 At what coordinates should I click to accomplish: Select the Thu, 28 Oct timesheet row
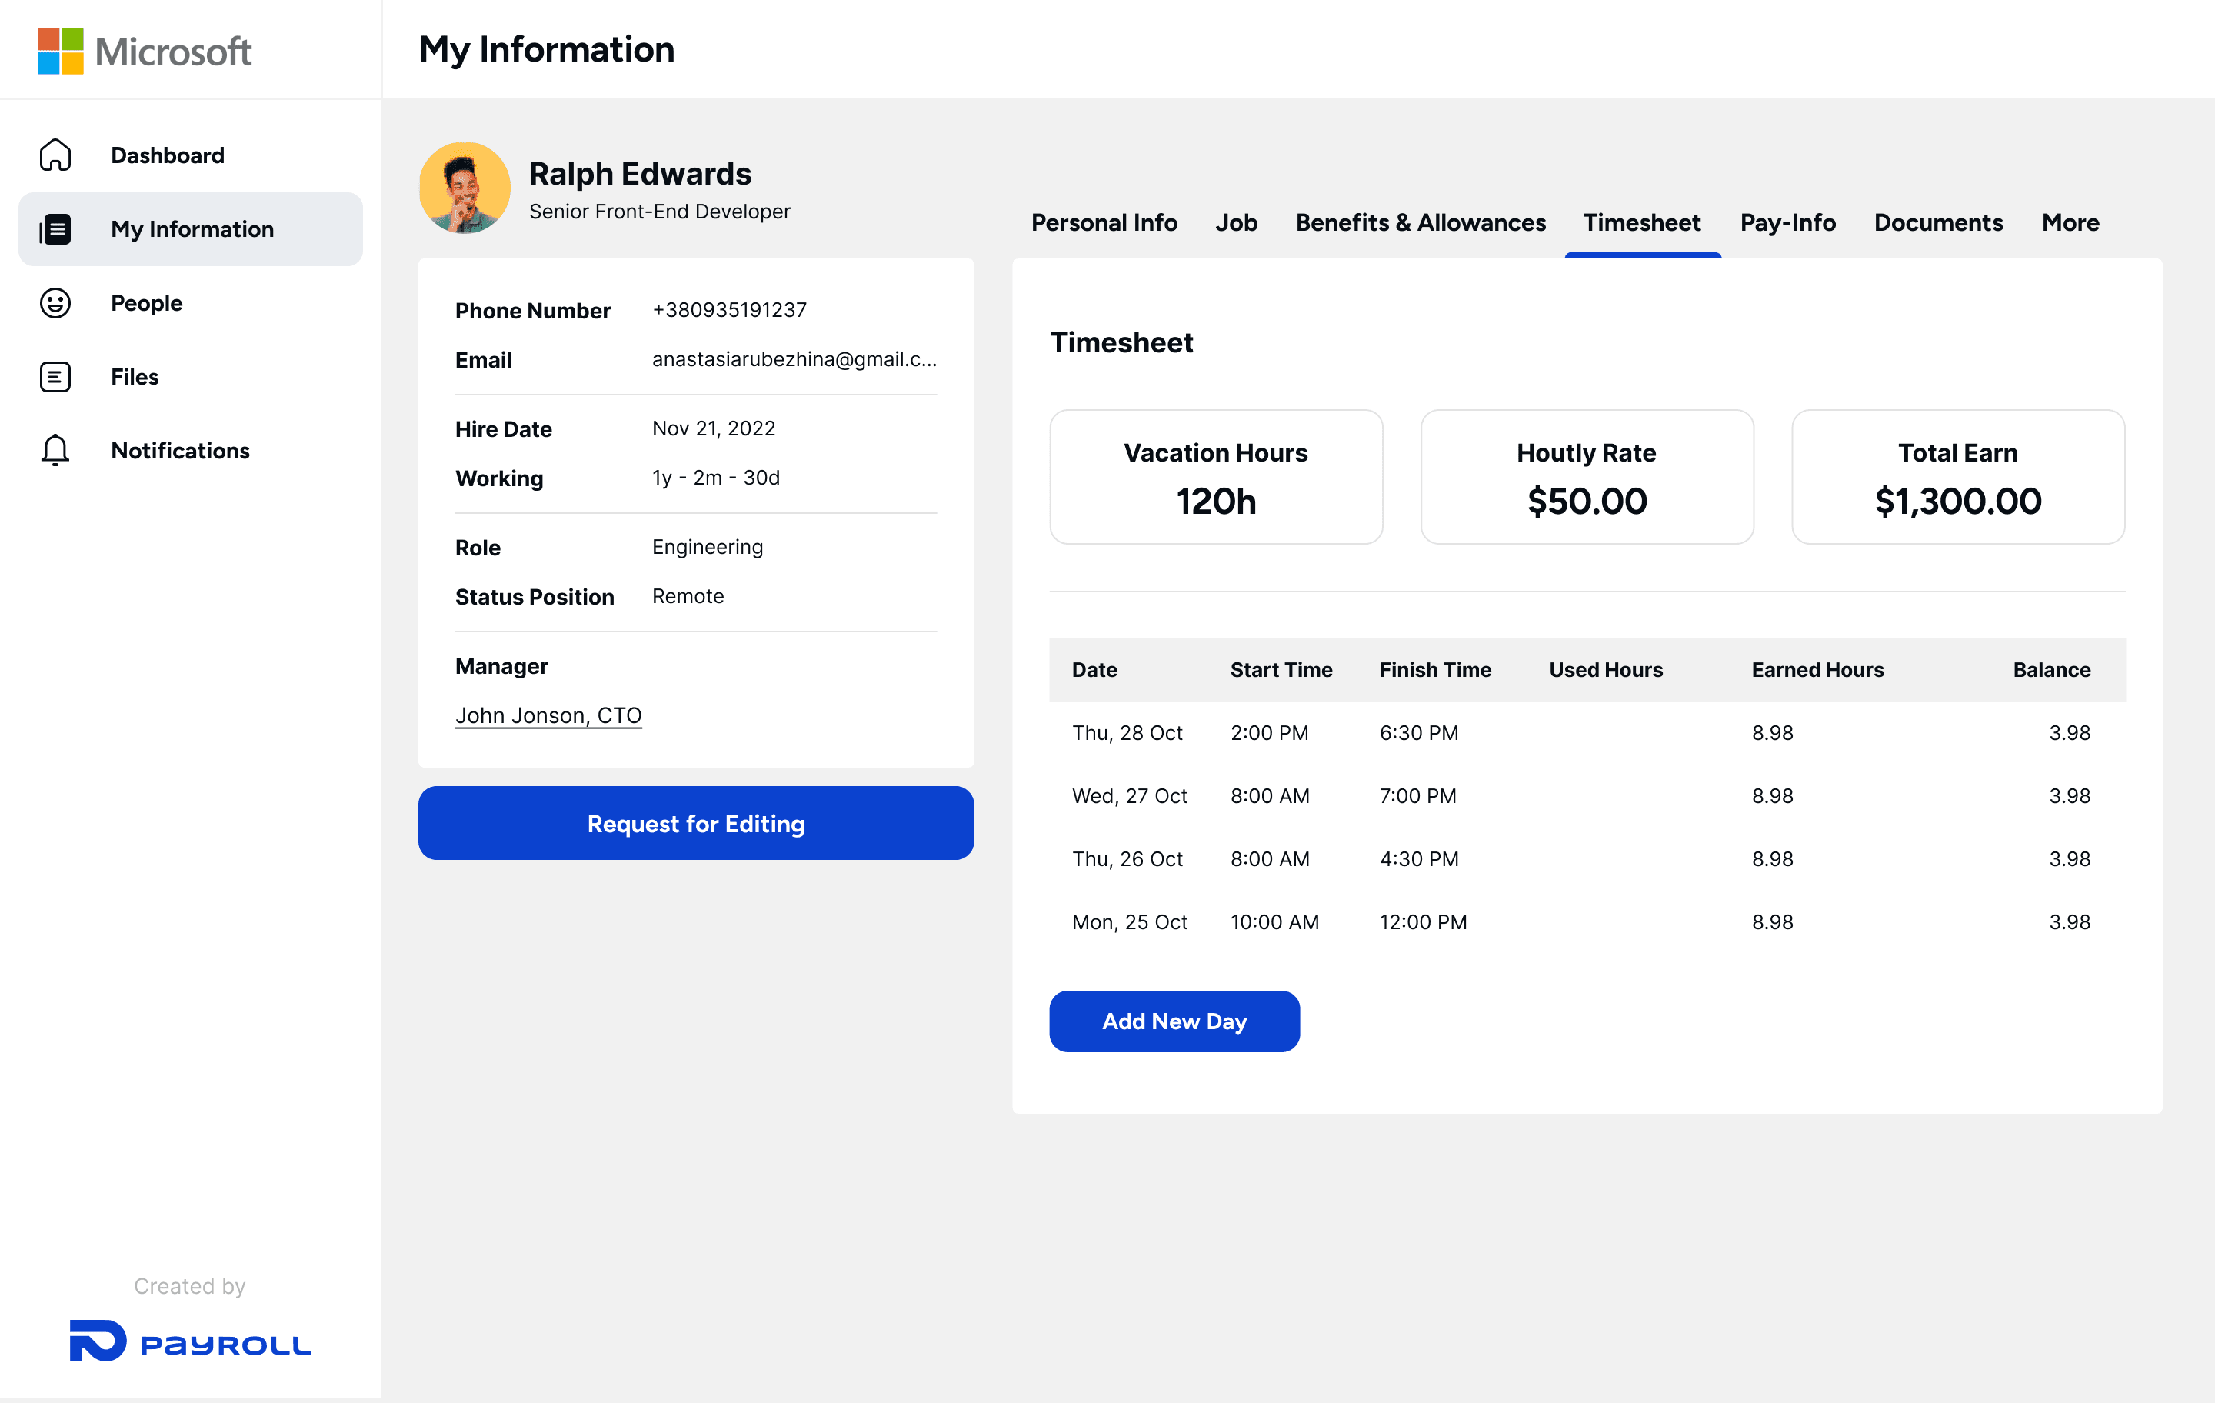[x=1587, y=733]
